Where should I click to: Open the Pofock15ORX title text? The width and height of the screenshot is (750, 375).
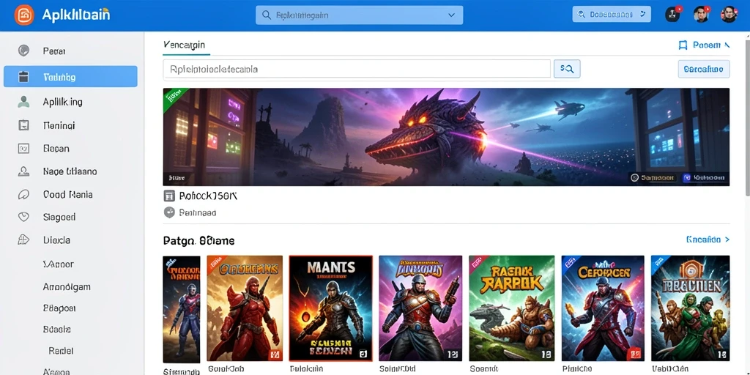coord(208,196)
